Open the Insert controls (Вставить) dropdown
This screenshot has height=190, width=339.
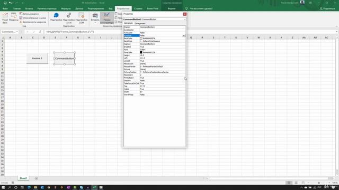95,18
